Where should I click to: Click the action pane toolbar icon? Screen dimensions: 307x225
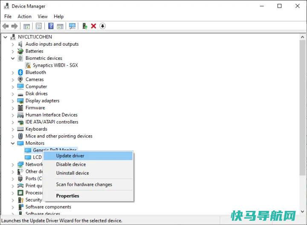tap(60, 26)
